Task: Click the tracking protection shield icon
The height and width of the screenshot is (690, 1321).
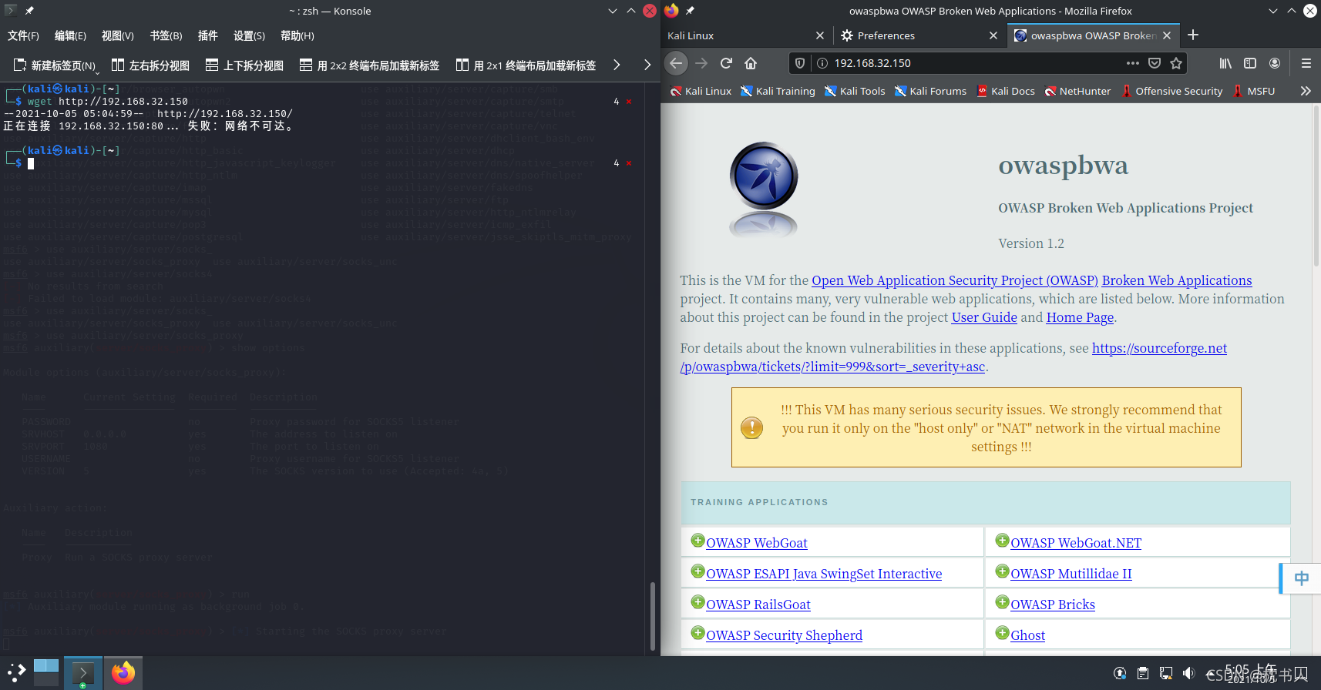Action: (x=800, y=63)
